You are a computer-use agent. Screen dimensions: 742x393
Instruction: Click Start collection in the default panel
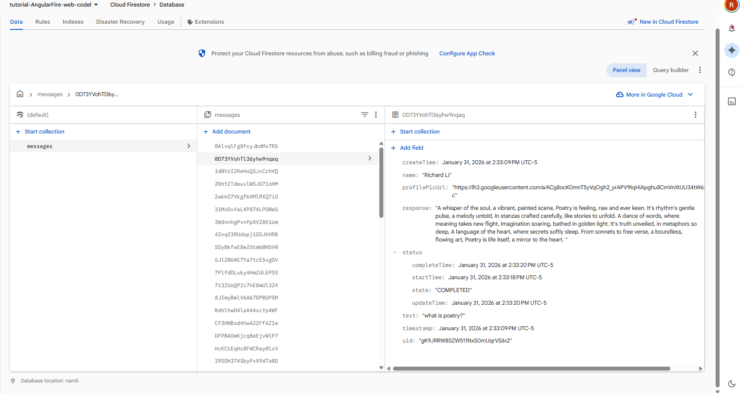pos(44,132)
